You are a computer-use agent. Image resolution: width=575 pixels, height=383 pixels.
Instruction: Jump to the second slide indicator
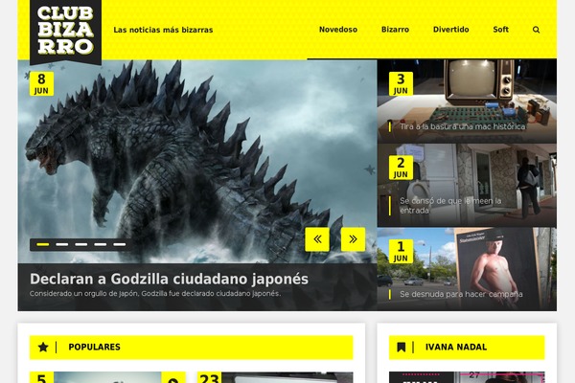pyautogui.click(x=62, y=244)
